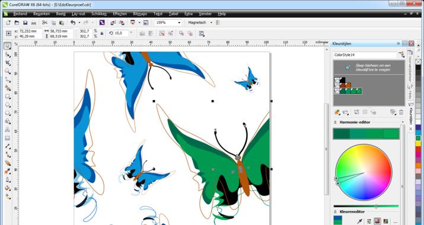Click the brightness slider under the color wheel
Image resolution: width=424 pixels, height=225 pixels.
[366, 207]
